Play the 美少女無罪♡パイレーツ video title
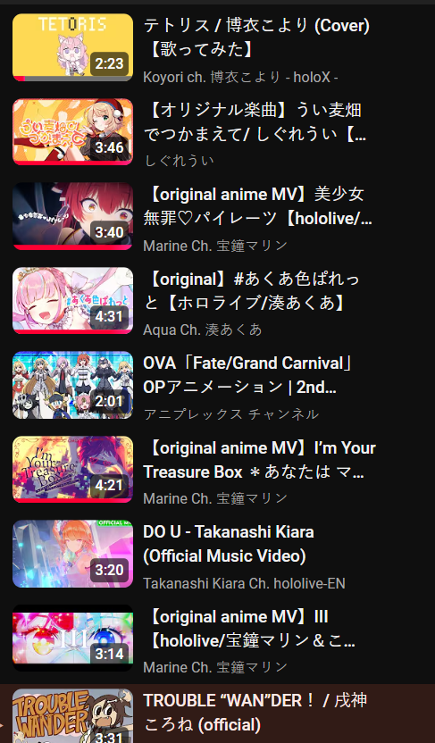This screenshot has width=435, height=743. coord(258,206)
